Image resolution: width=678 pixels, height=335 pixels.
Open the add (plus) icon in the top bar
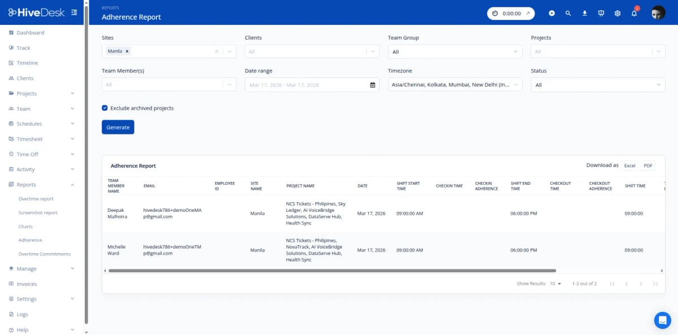pyautogui.click(x=552, y=12)
